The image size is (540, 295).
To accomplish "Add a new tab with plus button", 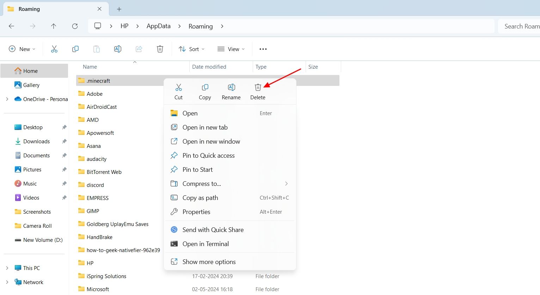I will pos(119,9).
